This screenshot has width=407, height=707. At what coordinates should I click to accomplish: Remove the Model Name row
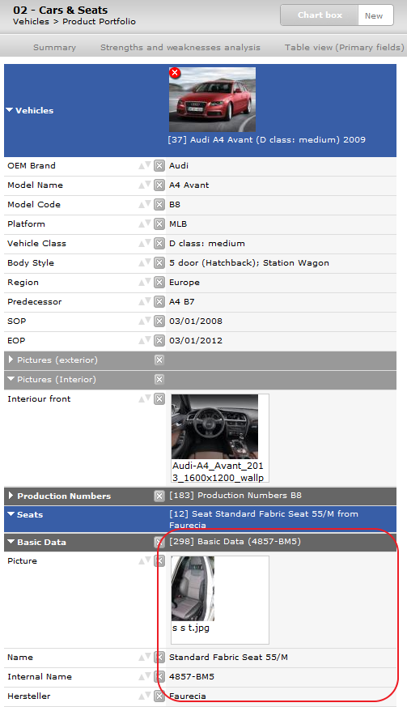tap(159, 185)
